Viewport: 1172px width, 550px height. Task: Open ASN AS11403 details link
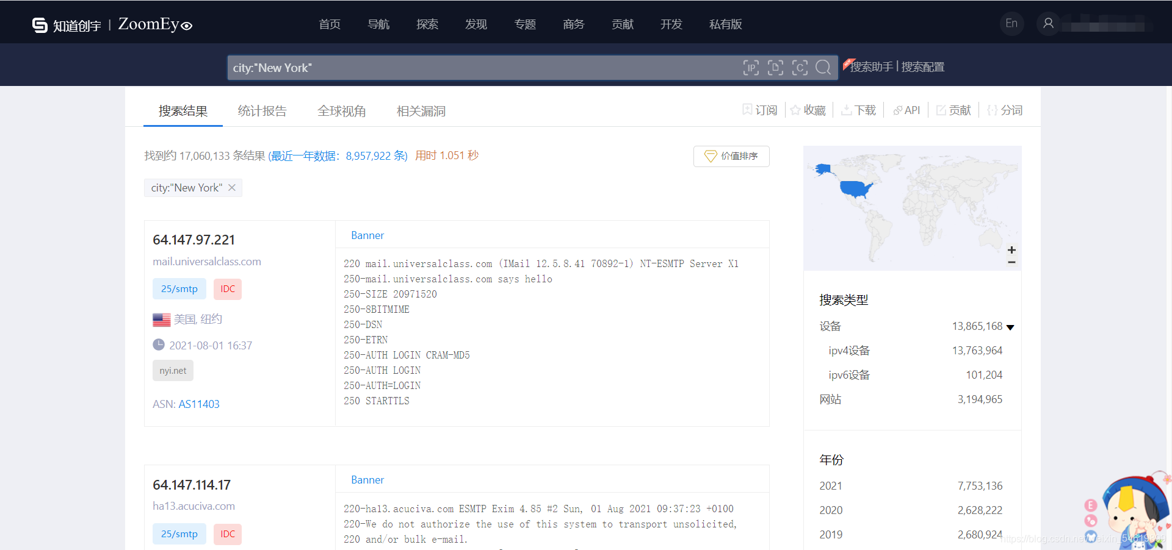click(x=199, y=404)
